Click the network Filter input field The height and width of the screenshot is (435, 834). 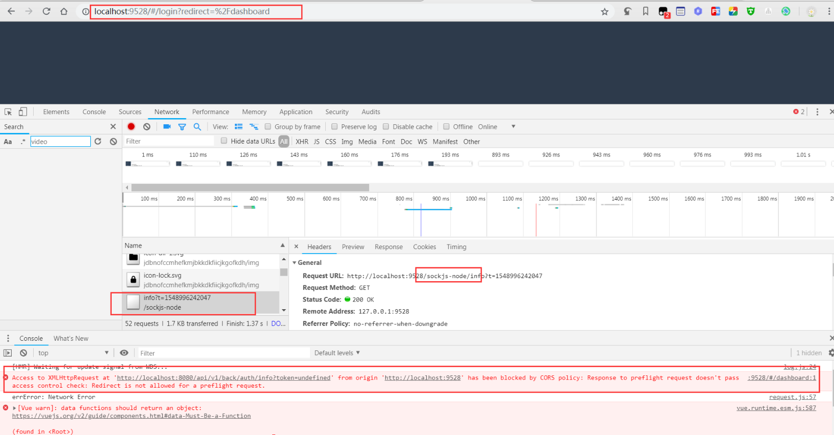[x=169, y=141]
